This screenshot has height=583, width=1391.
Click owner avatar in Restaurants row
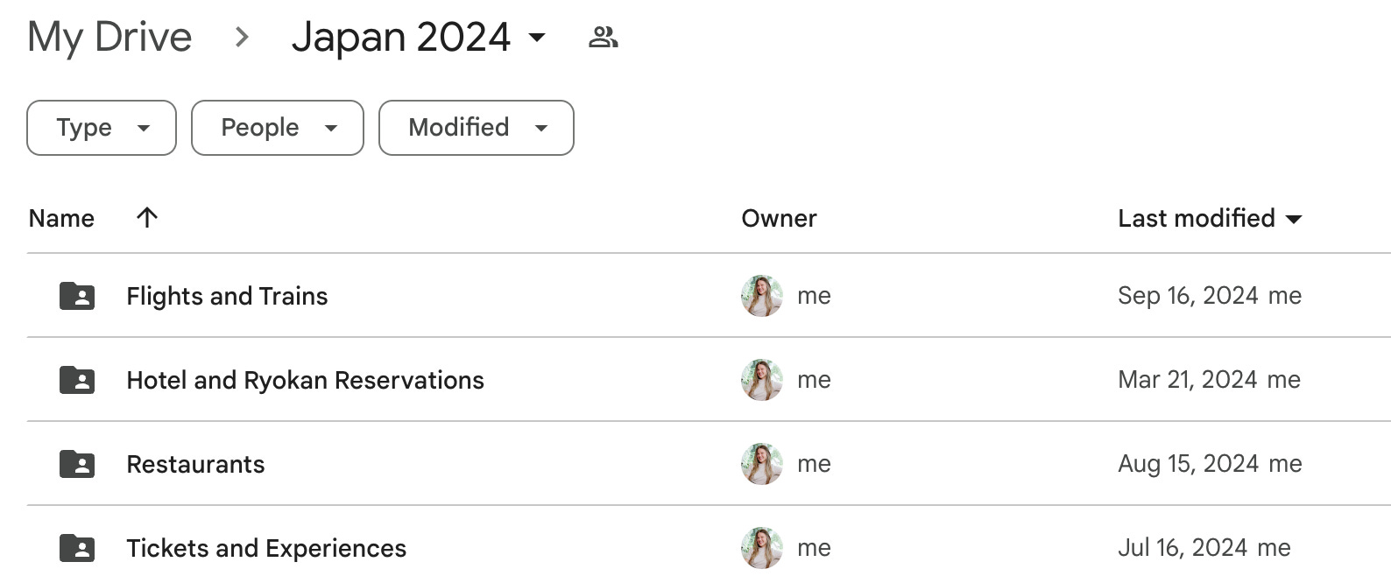pos(761,464)
